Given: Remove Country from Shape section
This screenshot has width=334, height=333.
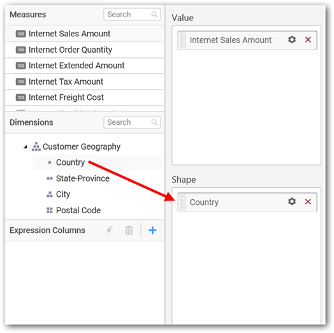Looking at the screenshot, I should coord(308,201).
